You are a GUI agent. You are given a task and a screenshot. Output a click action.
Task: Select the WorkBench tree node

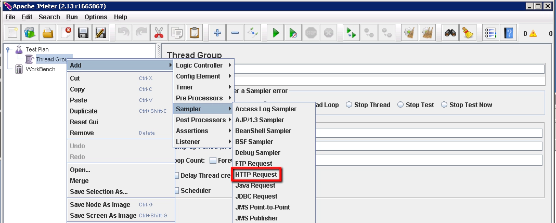41,69
